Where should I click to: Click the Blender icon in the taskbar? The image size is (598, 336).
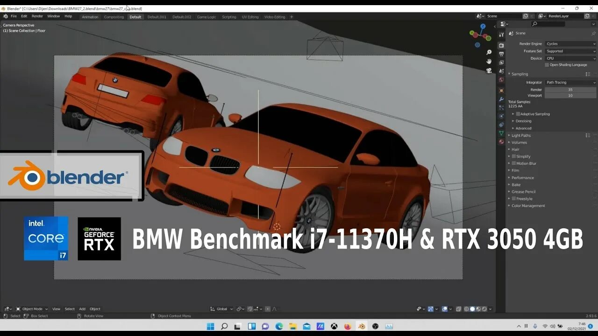pyautogui.click(x=362, y=326)
